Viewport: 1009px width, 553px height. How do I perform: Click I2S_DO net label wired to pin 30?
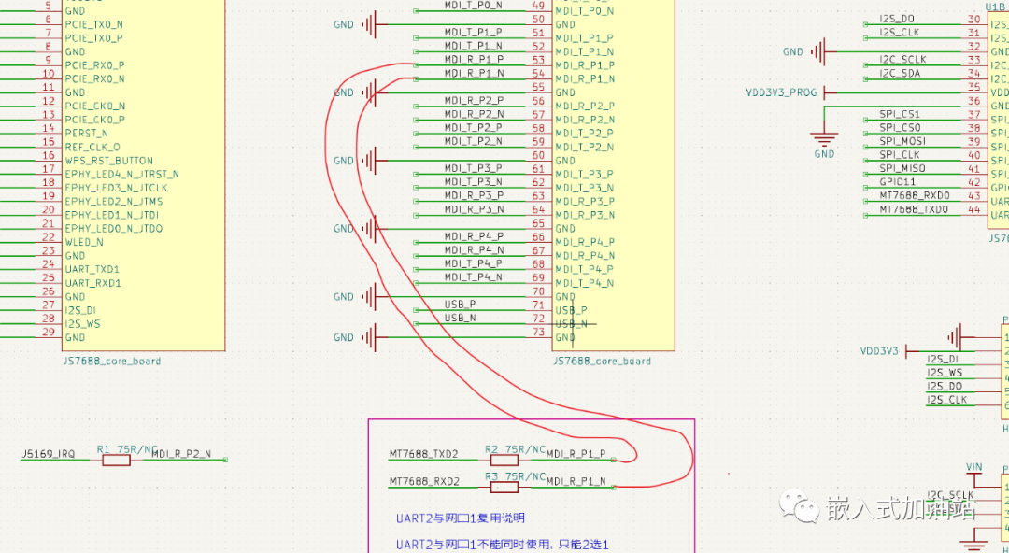(x=897, y=19)
